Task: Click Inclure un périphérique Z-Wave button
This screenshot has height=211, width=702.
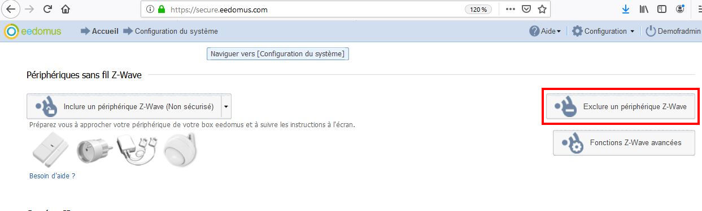Action: (124, 106)
